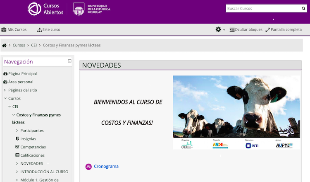Click the NOVEDADES section heading
Screen dimensions: 310x182
click(101, 65)
